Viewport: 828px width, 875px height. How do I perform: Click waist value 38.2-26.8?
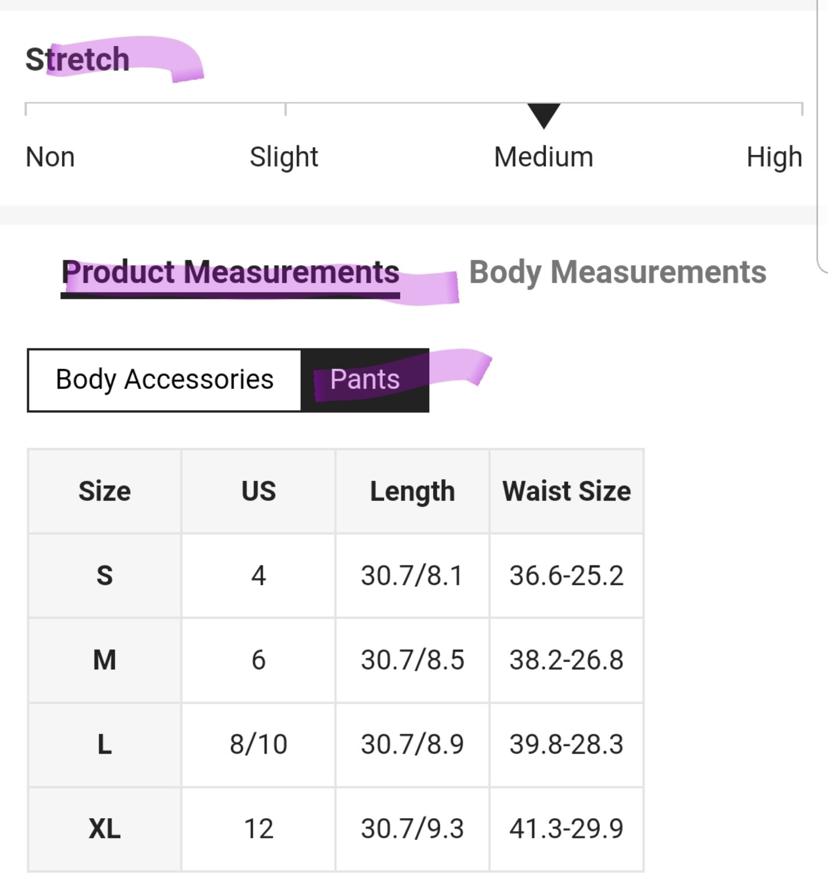pyautogui.click(x=567, y=660)
